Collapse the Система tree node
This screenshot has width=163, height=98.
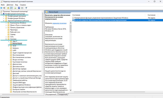coord(6,39)
